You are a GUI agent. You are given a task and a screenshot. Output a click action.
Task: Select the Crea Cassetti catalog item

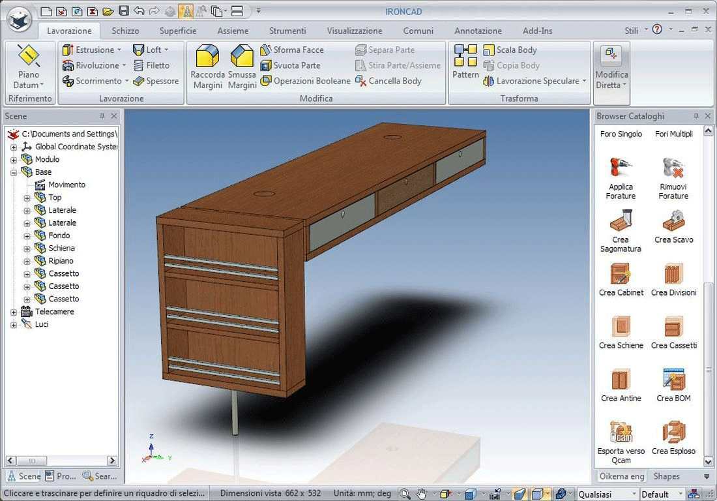673,331
